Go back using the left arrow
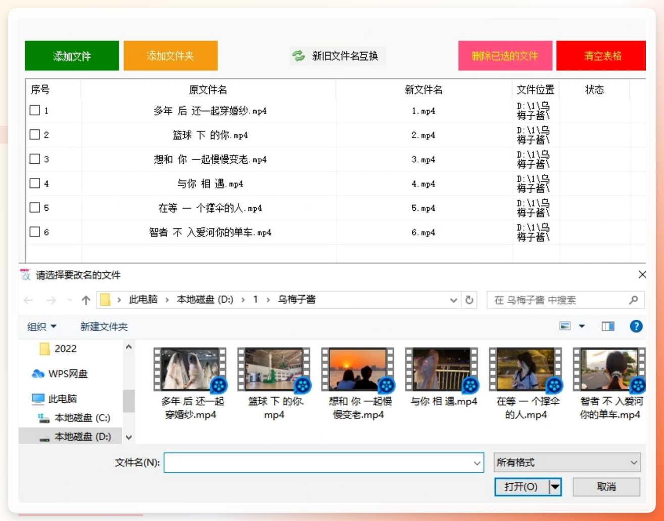664x521 pixels. 28,300
